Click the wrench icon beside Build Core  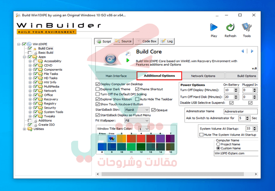(128, 53)
